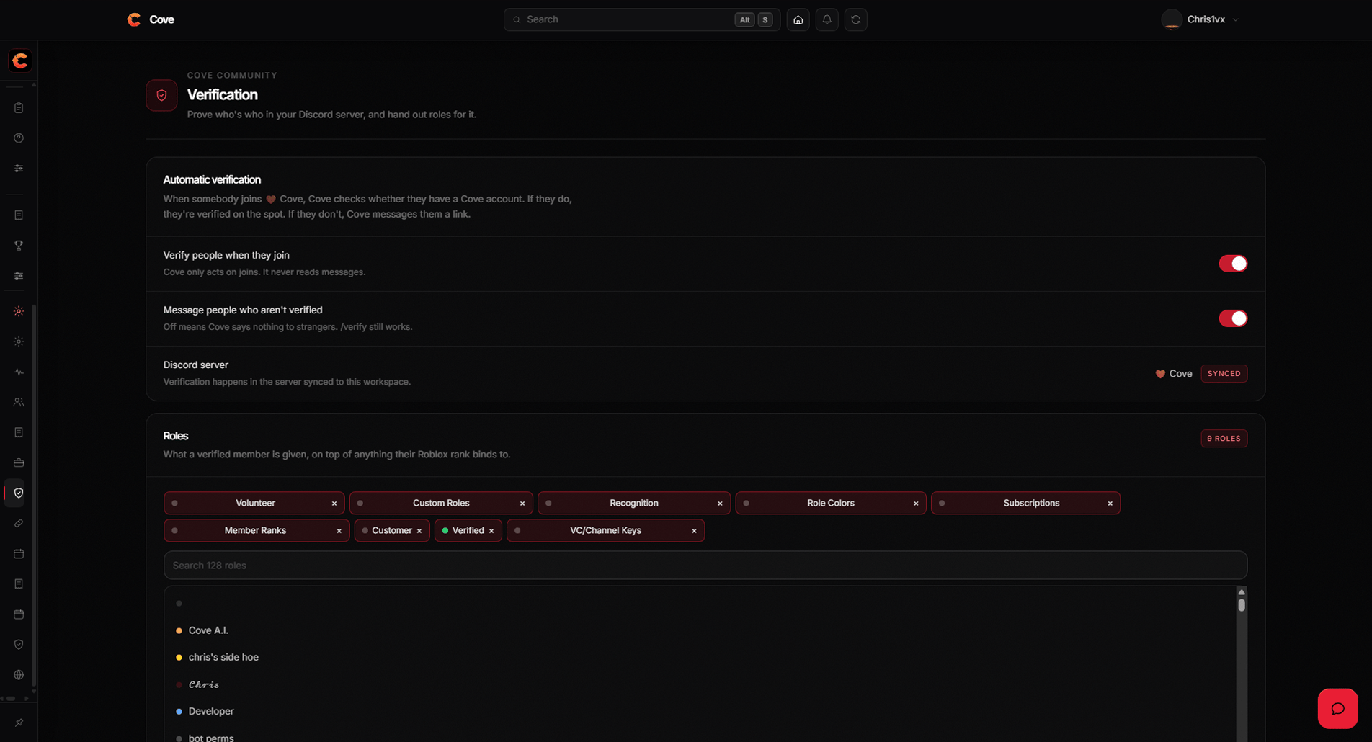This screenshot has width=1372, height=742.
Task: Go to home via the house icon
Action: 798,19
